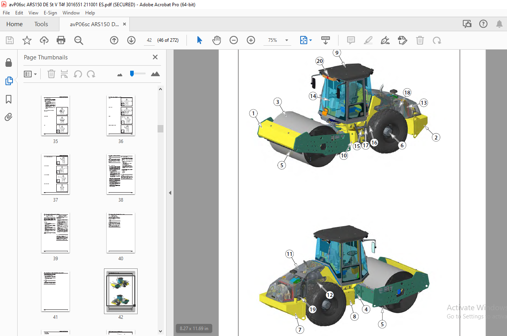Select page 35 thumbnail
The image size is (507, 336).
tap(56, 116)
